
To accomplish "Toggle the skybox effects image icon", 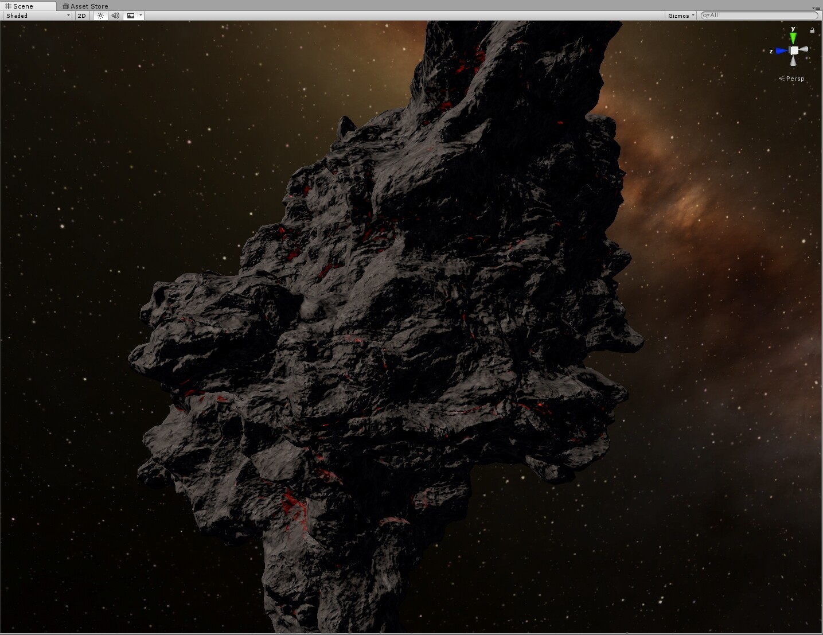I will pyautogui.click(x=131, y=15).
